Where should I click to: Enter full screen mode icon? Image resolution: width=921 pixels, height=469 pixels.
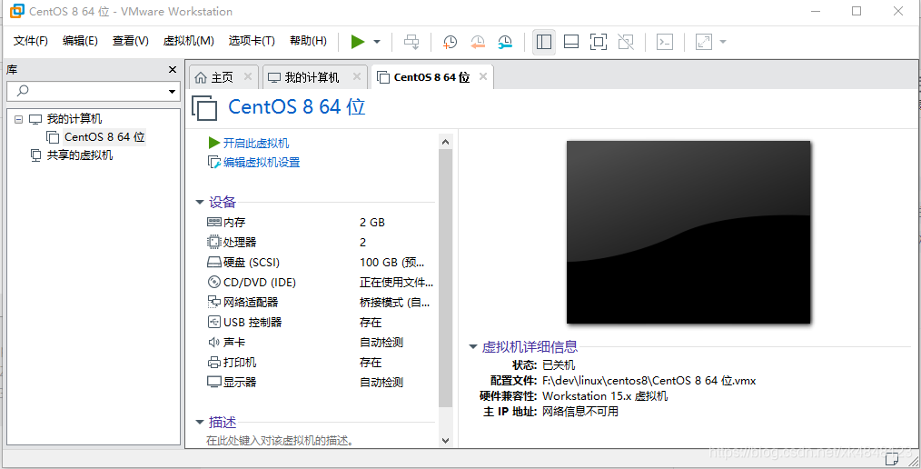tap(599, 42)
